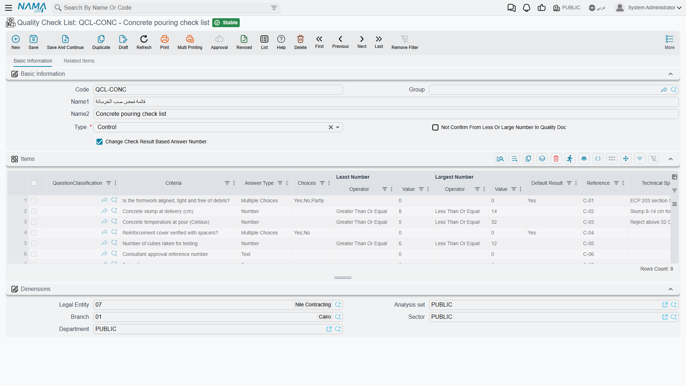Open Group field lookup search icon
The image size is (686, 386).
[674, 90]
